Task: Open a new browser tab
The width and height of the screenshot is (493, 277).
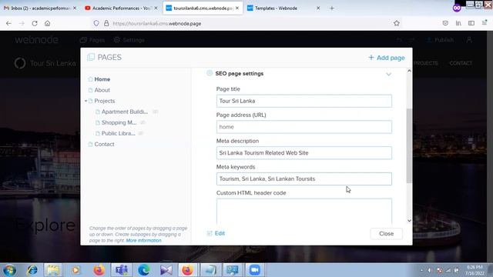Action: [x=332, y=8]
